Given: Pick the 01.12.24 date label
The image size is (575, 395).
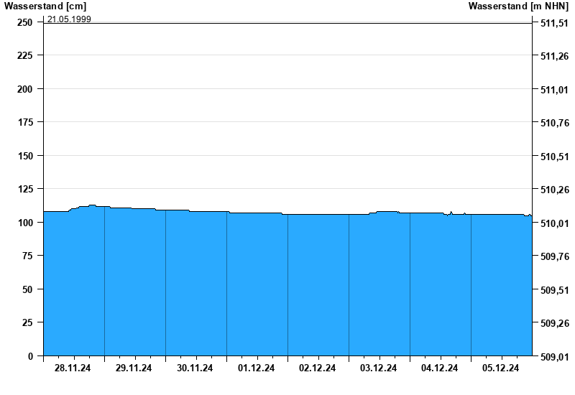Looking at the screenshot, I should [x=257, y=368].
